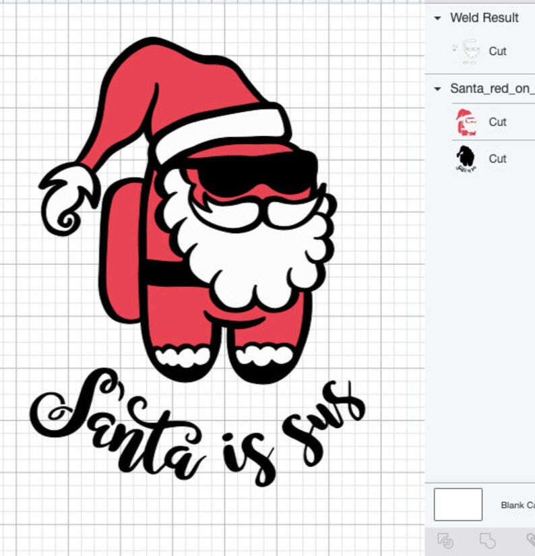This screenshot has width=535, height=556.
Task: Select the Weld tool icon
Action: [x=487, y=541]
